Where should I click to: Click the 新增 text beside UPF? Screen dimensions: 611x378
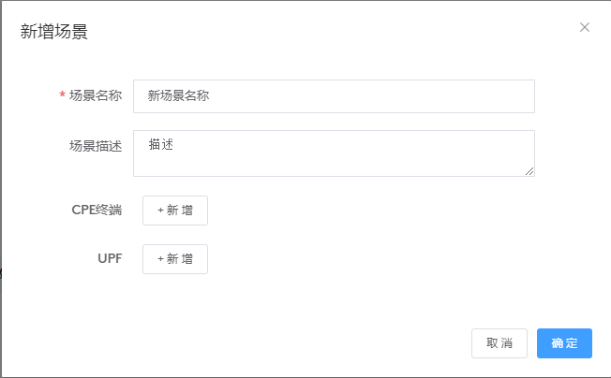point(180,259)
